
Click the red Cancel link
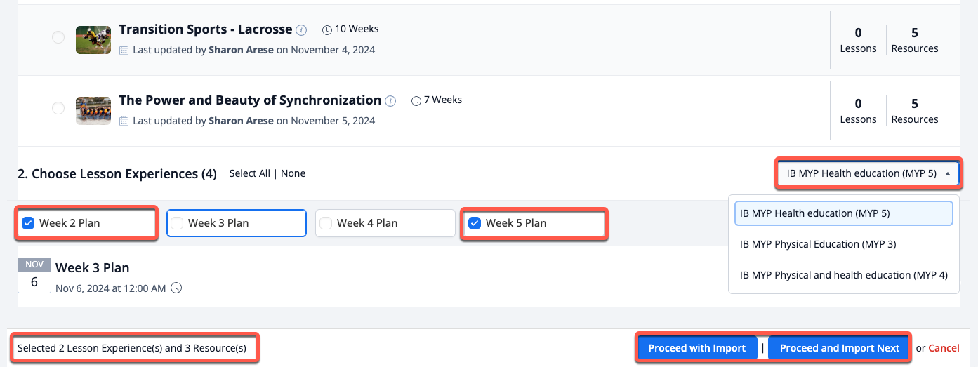point(944,348)
